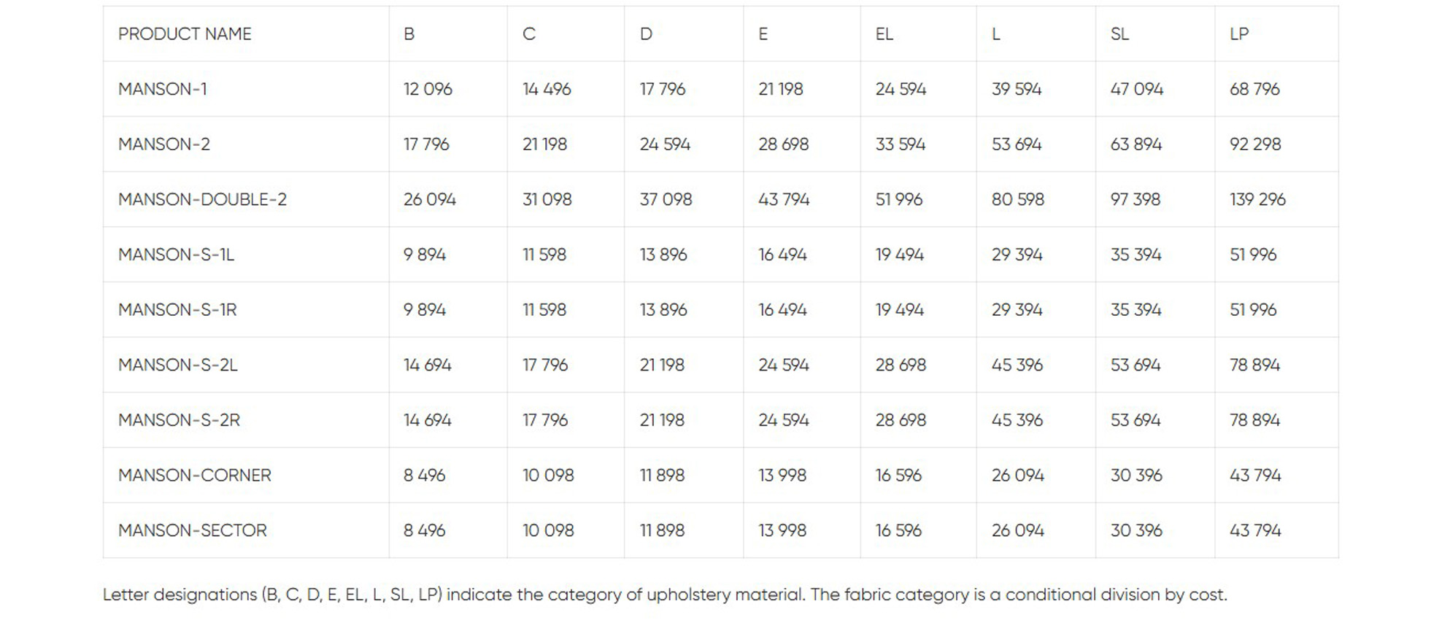Click the LP column header

pos(1239,34)
